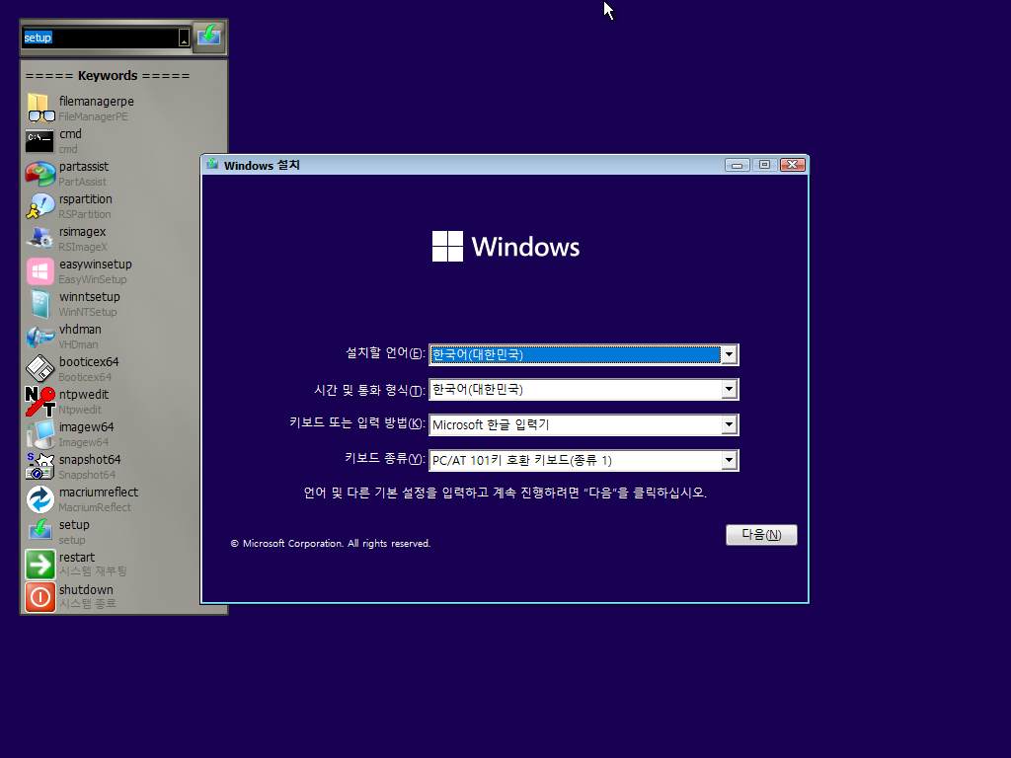
Task: Open the rsimagex icon
Action: (39, 239)
